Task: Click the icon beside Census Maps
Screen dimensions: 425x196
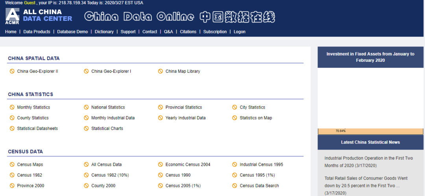Action: click(12, 165)
